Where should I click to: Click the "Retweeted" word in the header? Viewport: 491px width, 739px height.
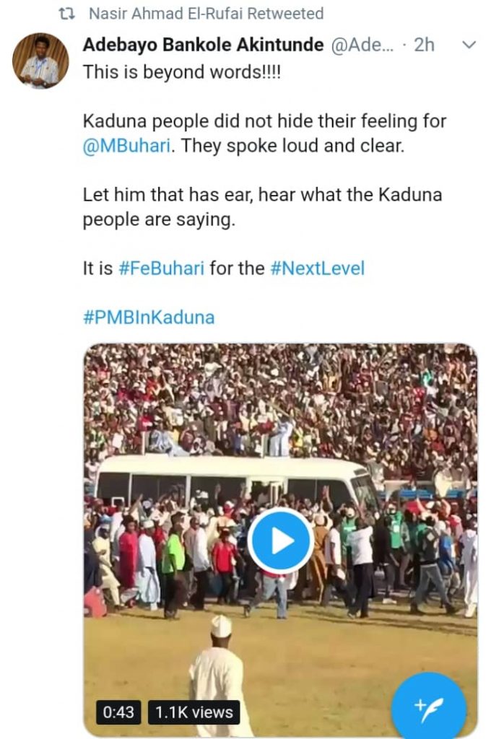point(285,14)
